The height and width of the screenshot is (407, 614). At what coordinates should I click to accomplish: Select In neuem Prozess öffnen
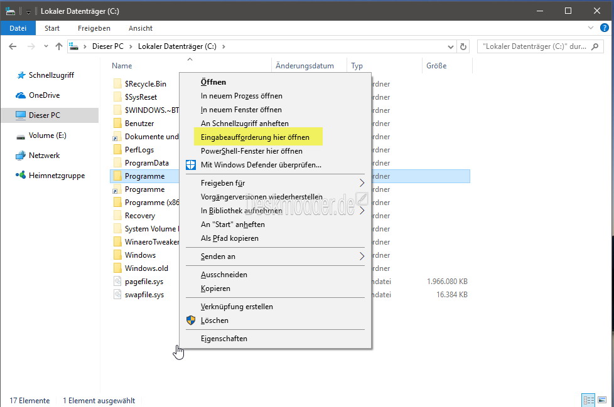point(275,96)
